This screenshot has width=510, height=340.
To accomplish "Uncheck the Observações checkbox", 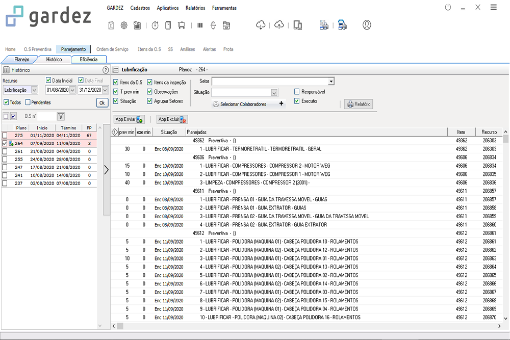I will 149,92.
